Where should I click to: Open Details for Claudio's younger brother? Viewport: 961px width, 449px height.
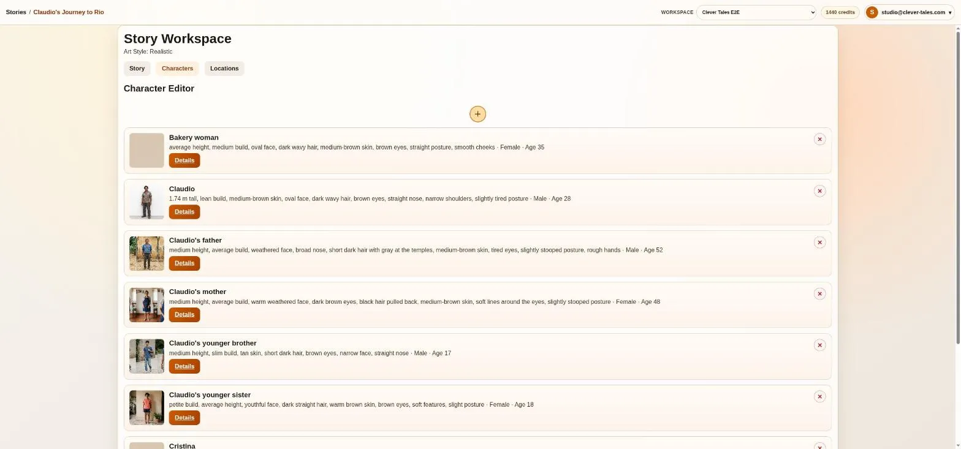click(x=184, y=366)
